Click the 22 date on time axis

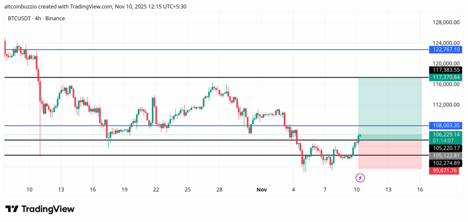pos(156,189)
